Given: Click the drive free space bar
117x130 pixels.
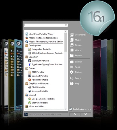Looking at the screenshot, I should pyautogui.click(x=46, y=114).
